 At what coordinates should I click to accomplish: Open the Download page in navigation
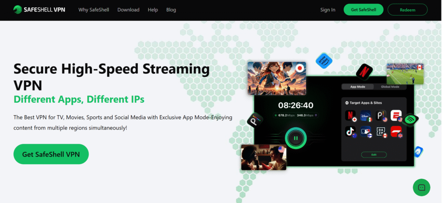(x=128, y=10)
